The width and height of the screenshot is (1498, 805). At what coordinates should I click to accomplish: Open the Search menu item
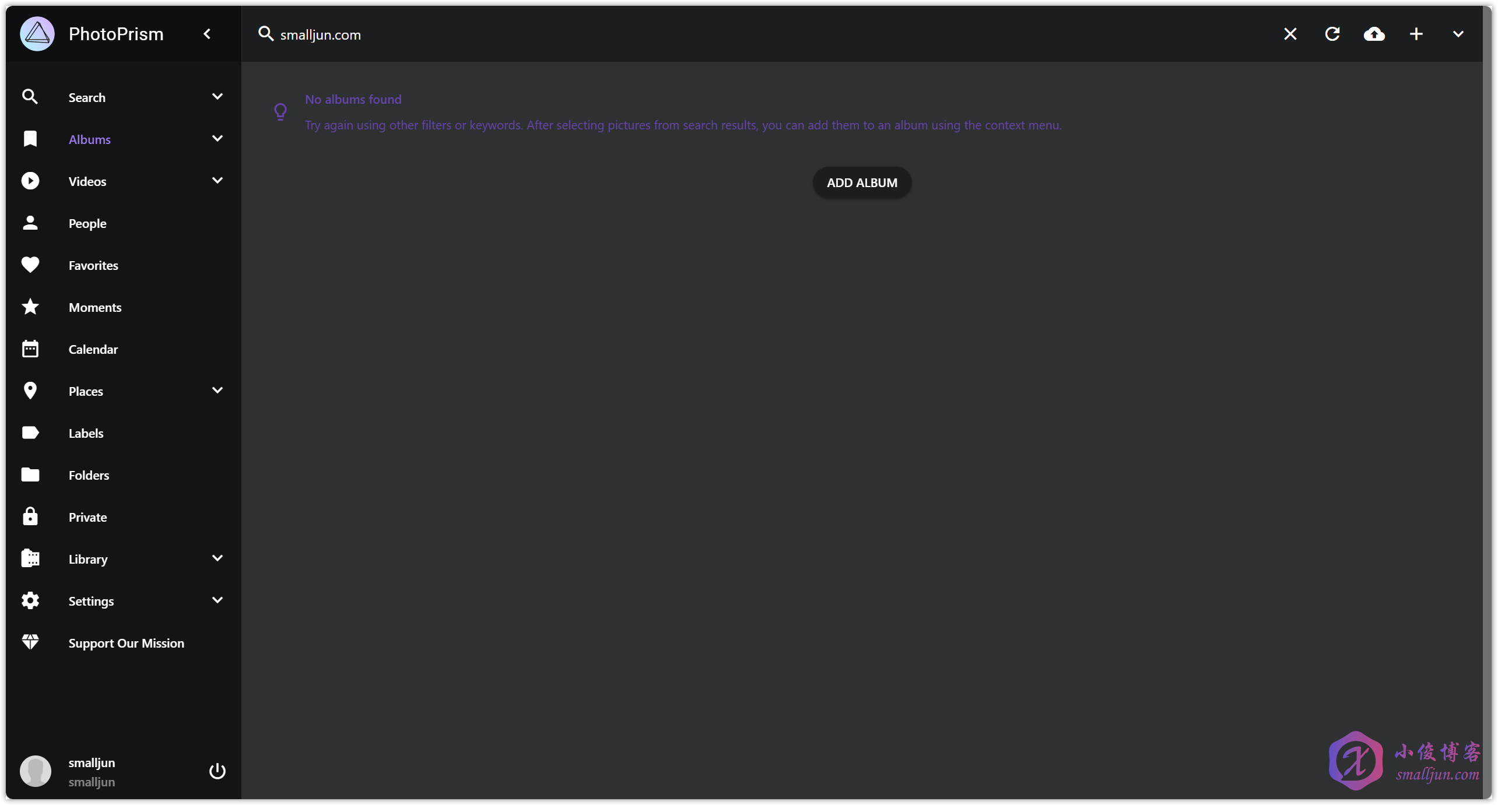point(87,97)
